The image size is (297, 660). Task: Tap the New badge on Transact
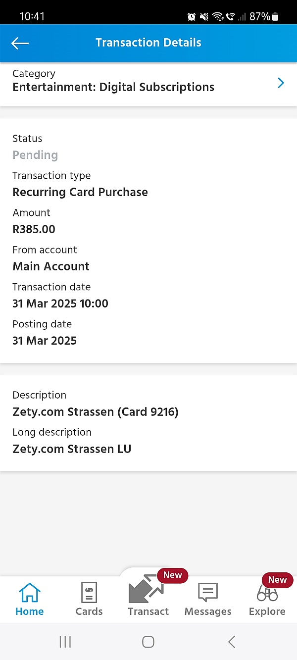(x=172, y=575)
